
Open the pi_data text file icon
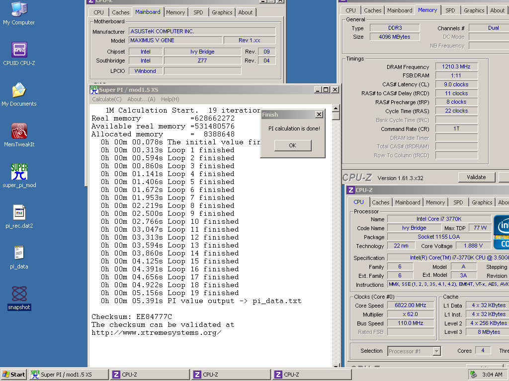pyautogui.click(x=19, y=253)
